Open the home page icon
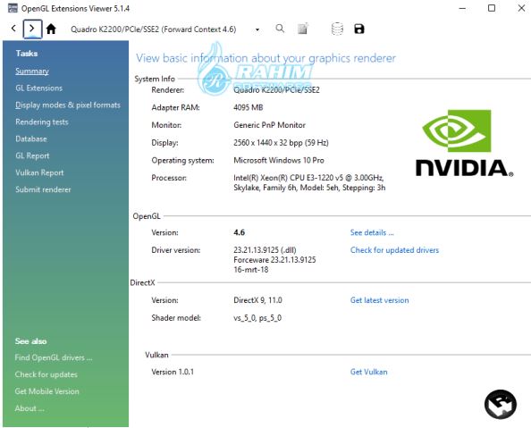Screen dimensions: 531x428 pos(51,29)
